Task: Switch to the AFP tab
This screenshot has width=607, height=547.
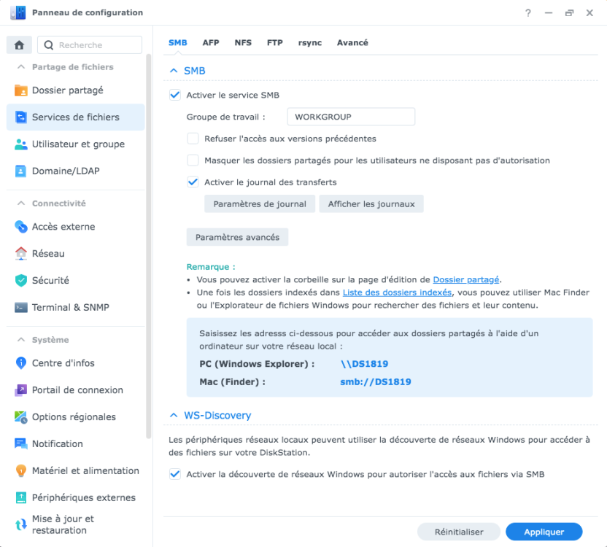Action: click(211, 42)
